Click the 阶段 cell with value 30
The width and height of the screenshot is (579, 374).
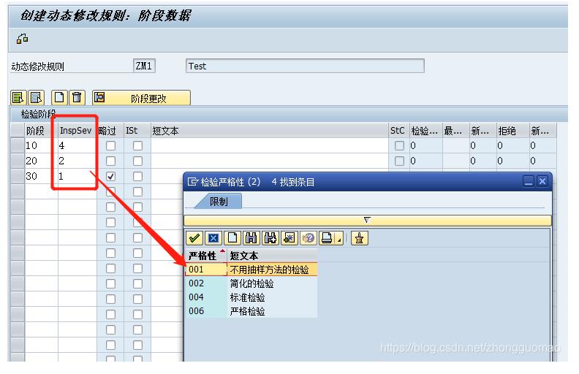tap(41, 176)
